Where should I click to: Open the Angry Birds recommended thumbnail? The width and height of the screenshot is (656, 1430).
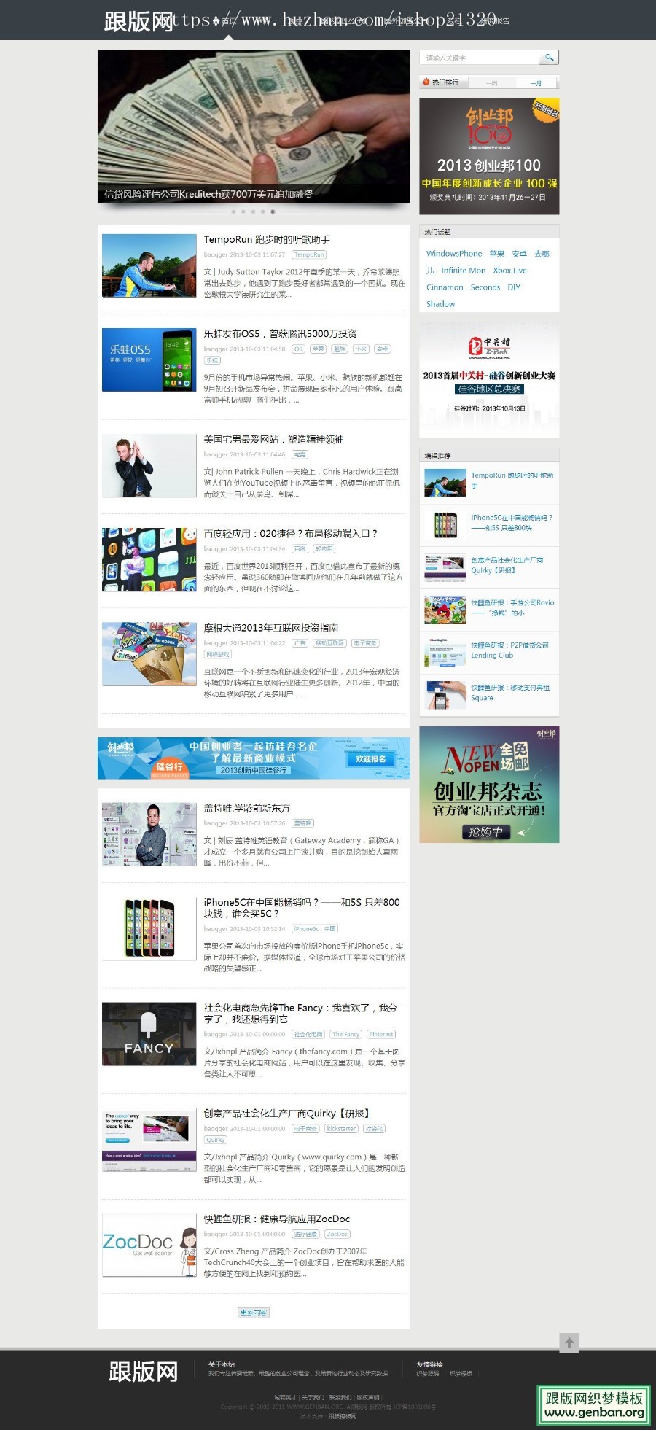445,609
